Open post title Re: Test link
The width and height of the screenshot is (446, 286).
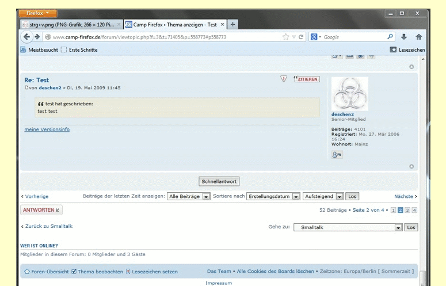[36, 80]
